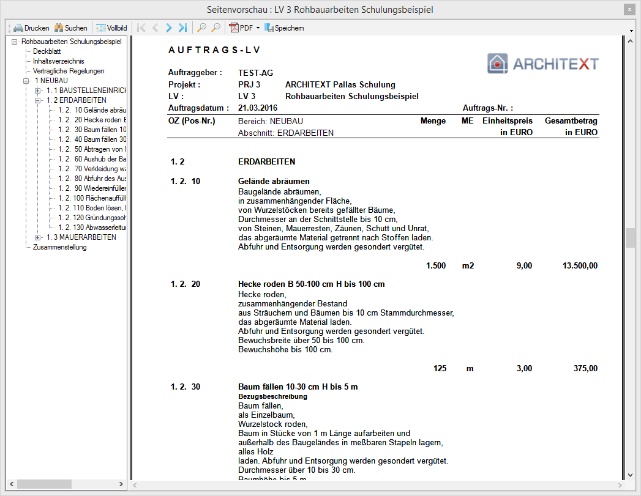Click tree panel horizontal scrollbar thumb
This screenshot has height=496, width=641.
pyautogui.click(x=44, y=484)
